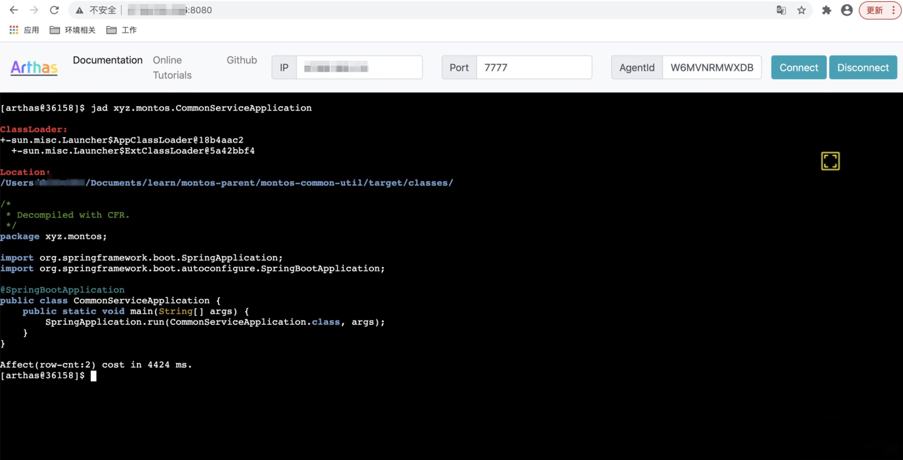The width and height of the screenshot is (903, 460).
Task: Focus the AgentId input field
Action: (x=712, y=67)
